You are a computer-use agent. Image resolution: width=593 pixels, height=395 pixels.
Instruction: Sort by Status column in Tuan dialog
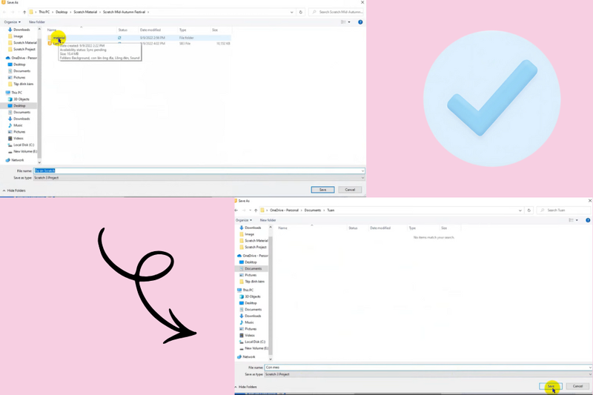(x=353, y=228)
